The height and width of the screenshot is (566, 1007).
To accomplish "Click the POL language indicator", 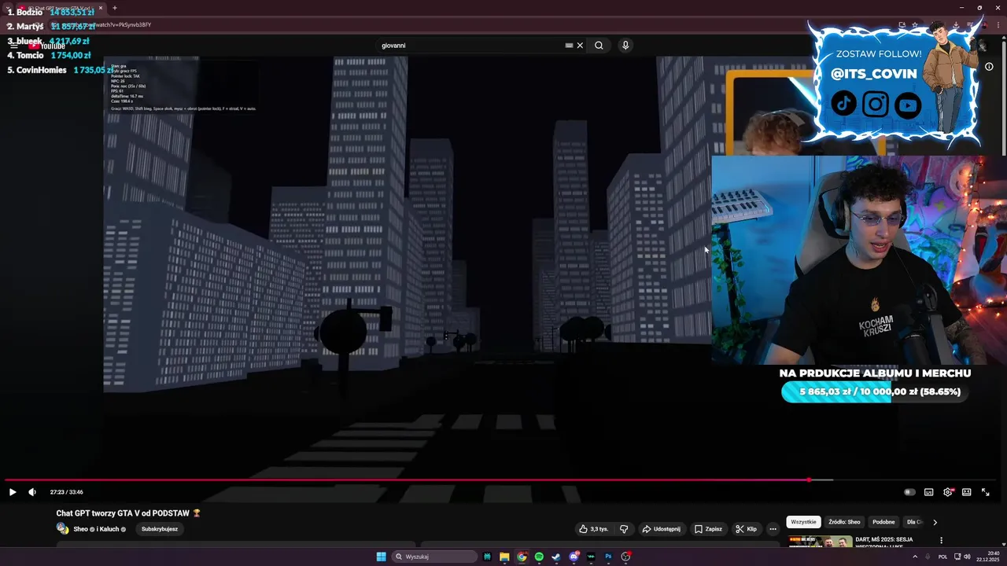I will (x=942, y=557).
